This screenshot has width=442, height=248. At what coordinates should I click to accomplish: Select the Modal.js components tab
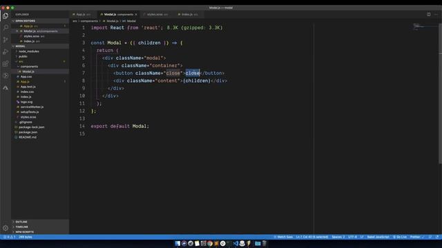tap(118, 14)
